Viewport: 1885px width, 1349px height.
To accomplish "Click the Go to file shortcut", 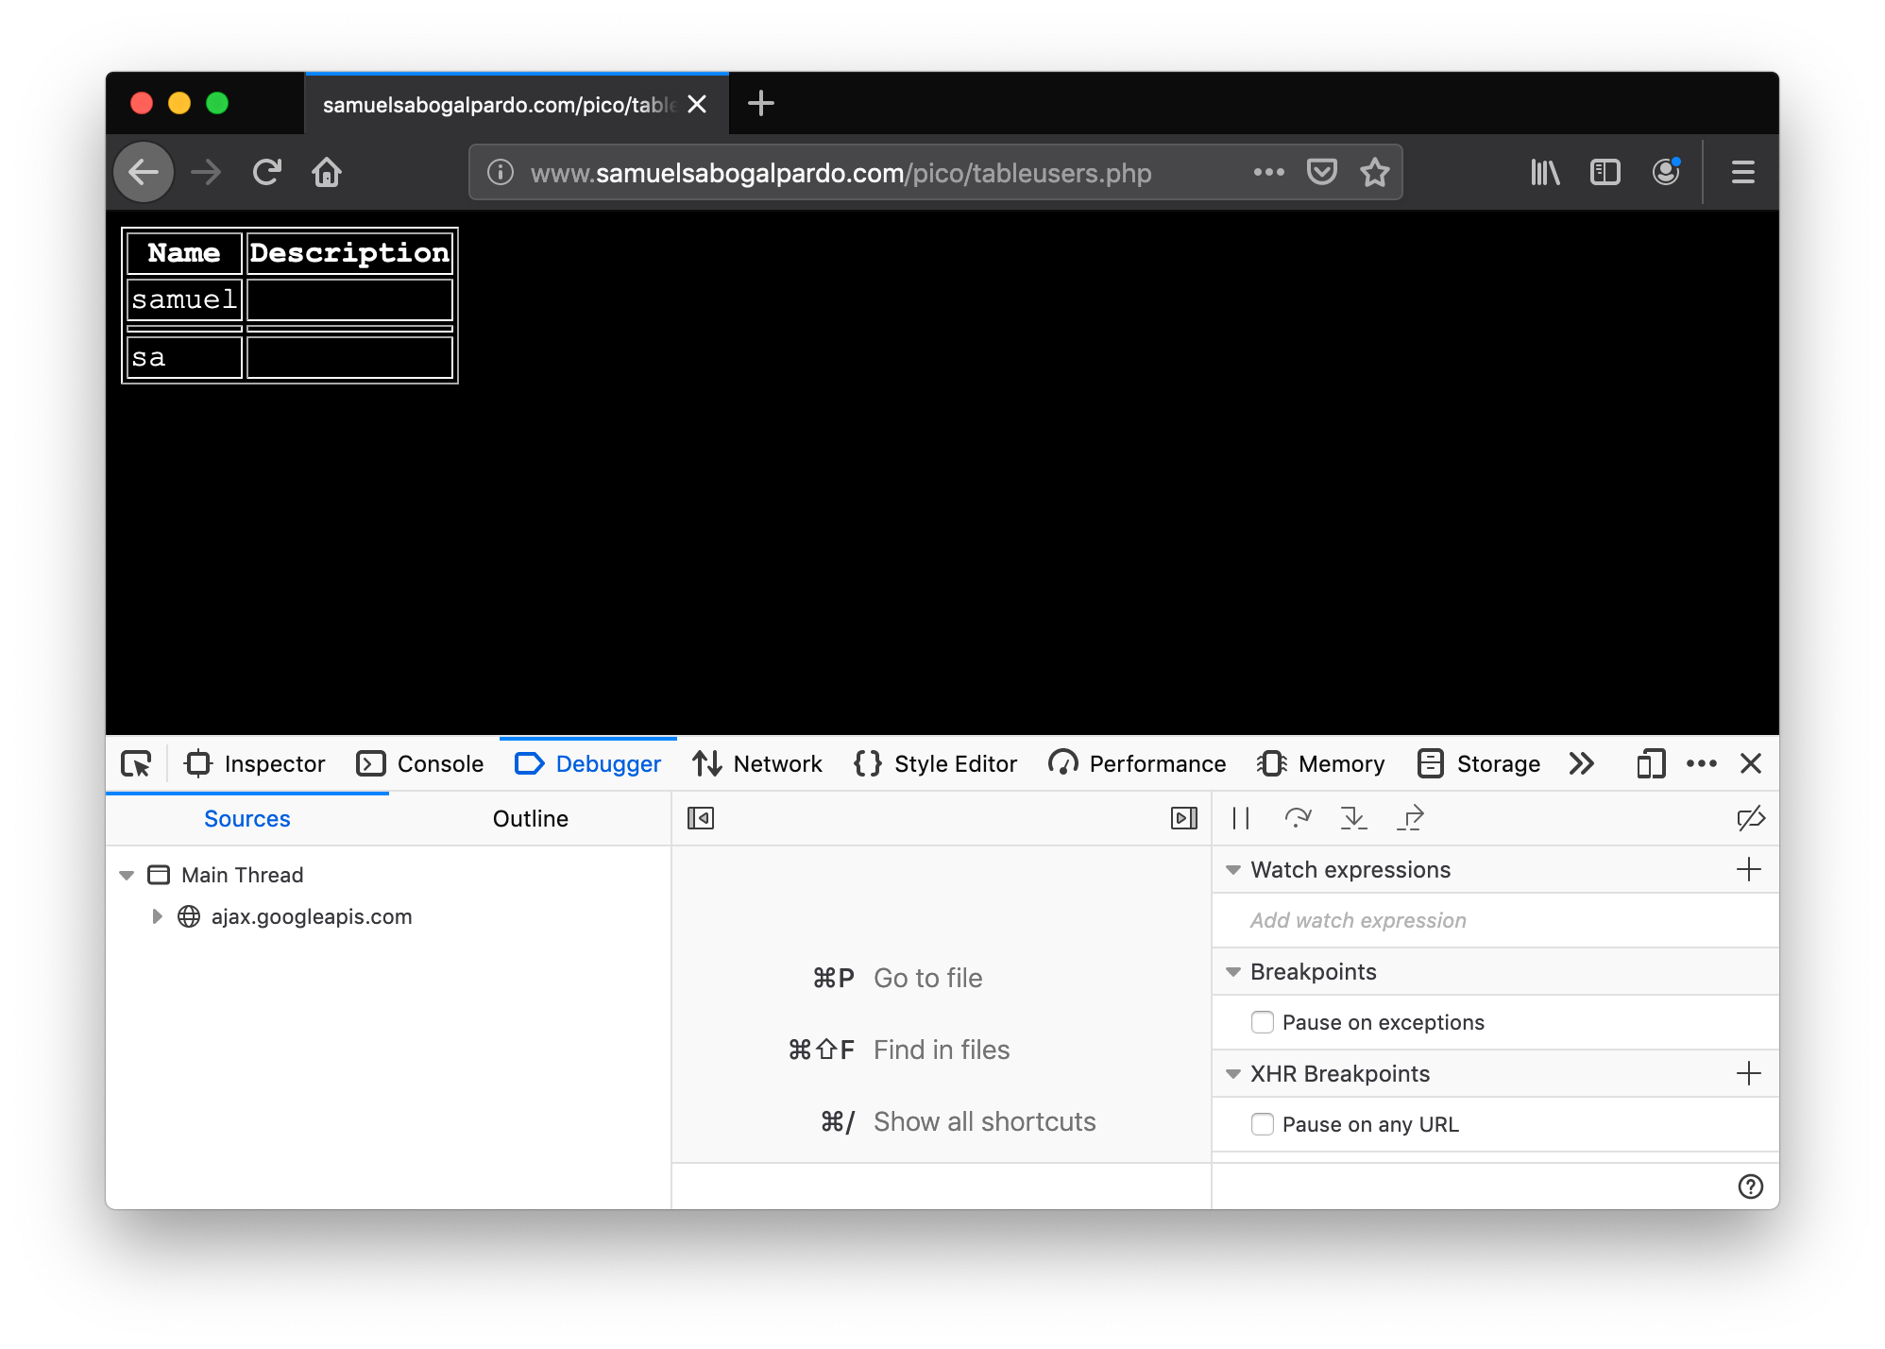I will pos(927,978).
